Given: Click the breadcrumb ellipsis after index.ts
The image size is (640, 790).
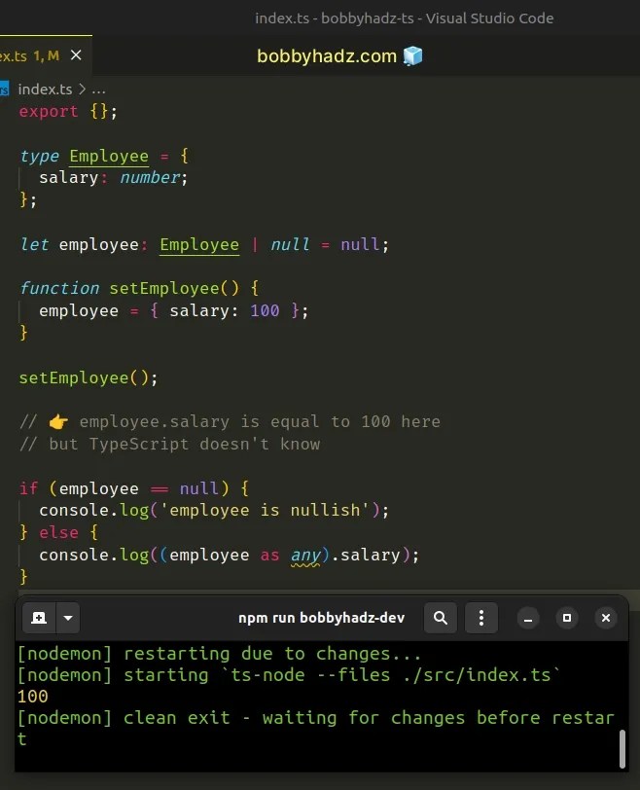Looking at the screenshot, I should tap(98, 90).
